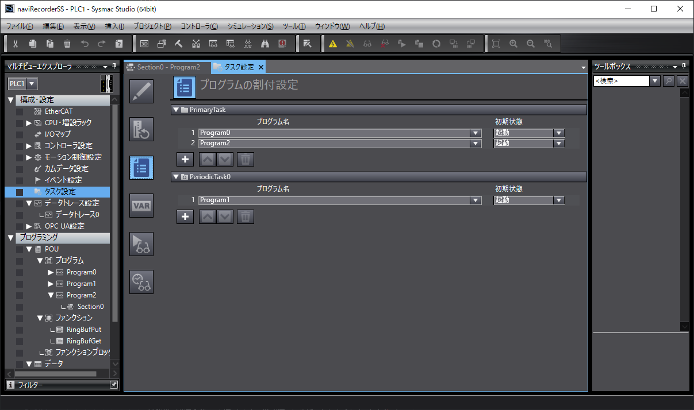
Task: Click the yellow warning triangle toolbar icon
Action: click(x=332, y=44)
